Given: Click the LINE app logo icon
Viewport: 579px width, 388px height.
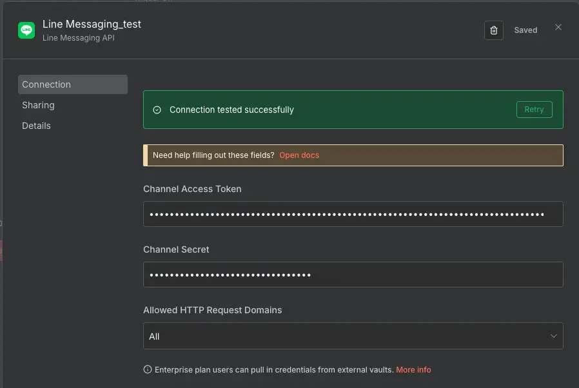Looking at the screenshot, I should (x=26, y=30).
